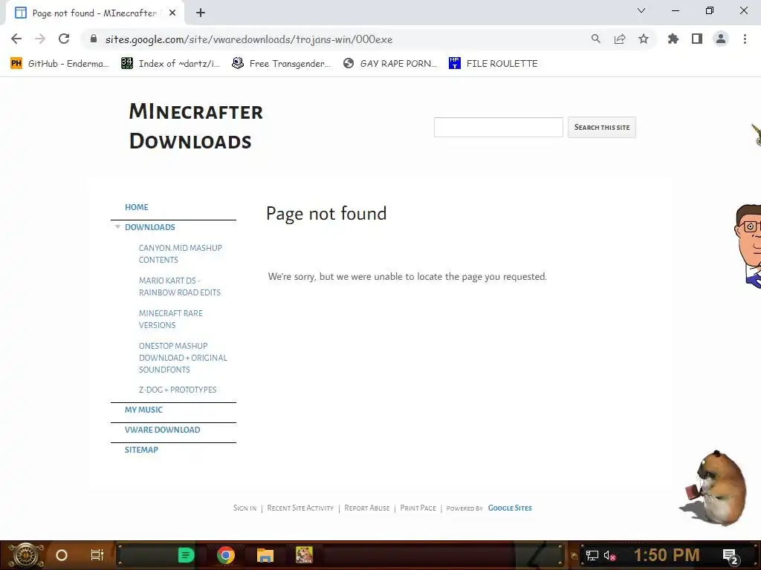
Task: Open ONESTOP MASHUP DOWNLOAD page
Action: (183, 358)
